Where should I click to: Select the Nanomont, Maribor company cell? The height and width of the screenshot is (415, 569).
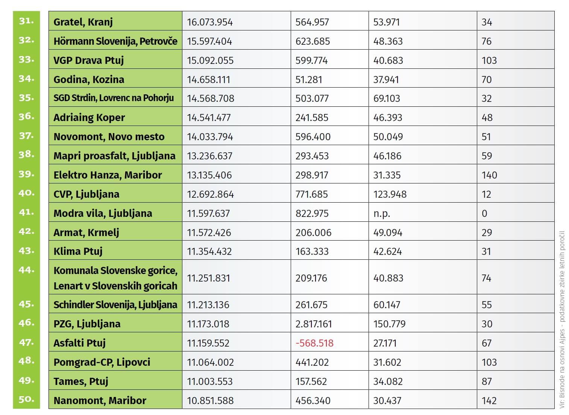coord(115,400)
